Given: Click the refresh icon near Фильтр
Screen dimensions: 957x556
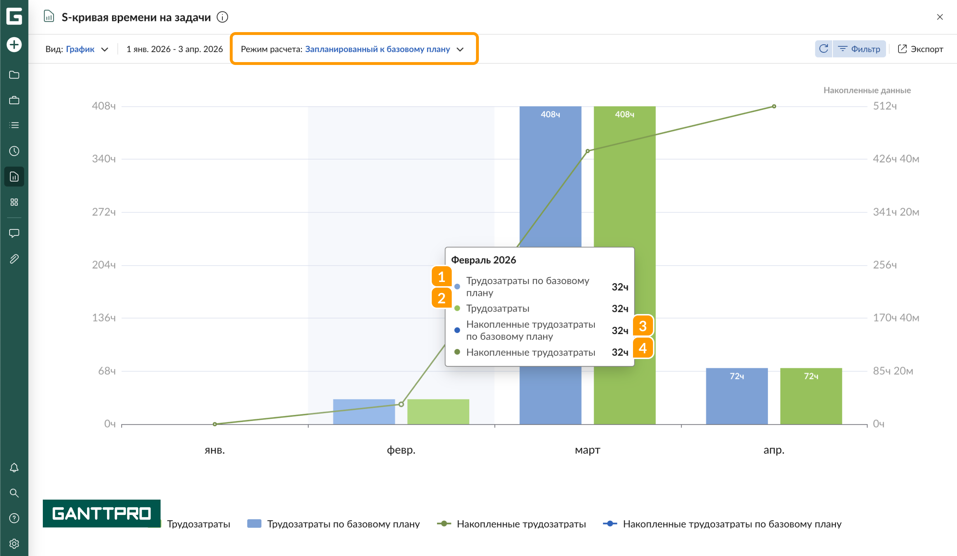Looking at the screenshot, I should pos(823,49).
